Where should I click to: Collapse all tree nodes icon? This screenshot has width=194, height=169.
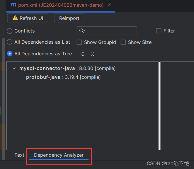(x=93, y=54)
